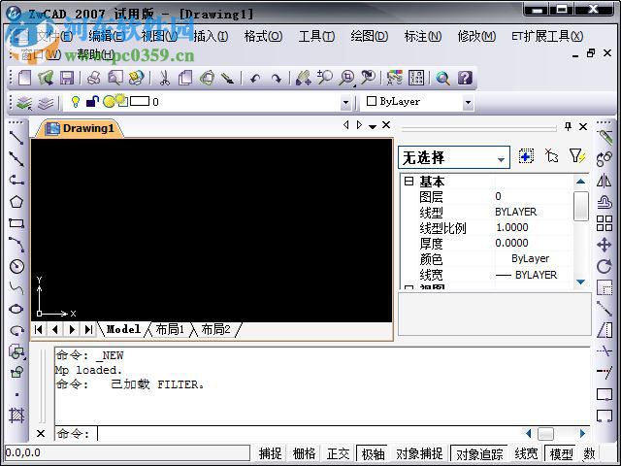Switch to the 布局1 layout tab
Viewport: 621px width, 466px height.
tap(170, 329)
